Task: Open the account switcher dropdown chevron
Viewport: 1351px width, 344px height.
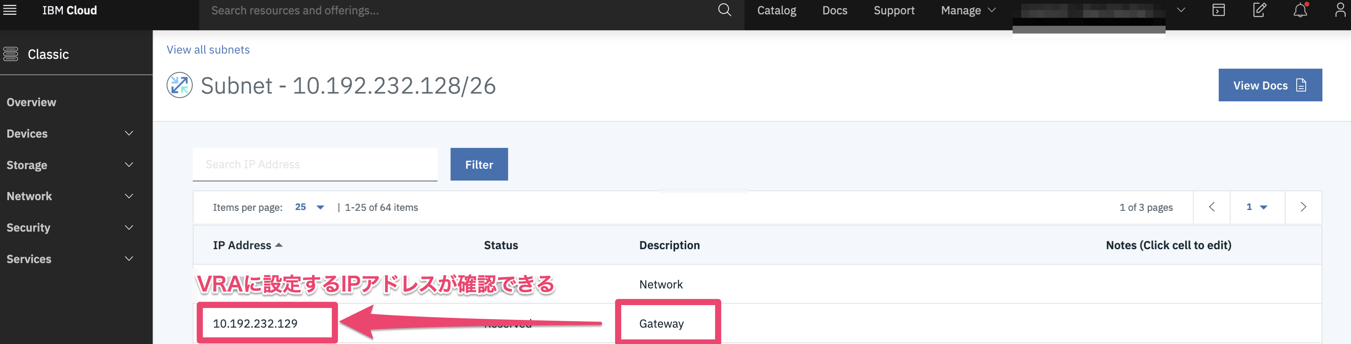Action: [1181, 10]
